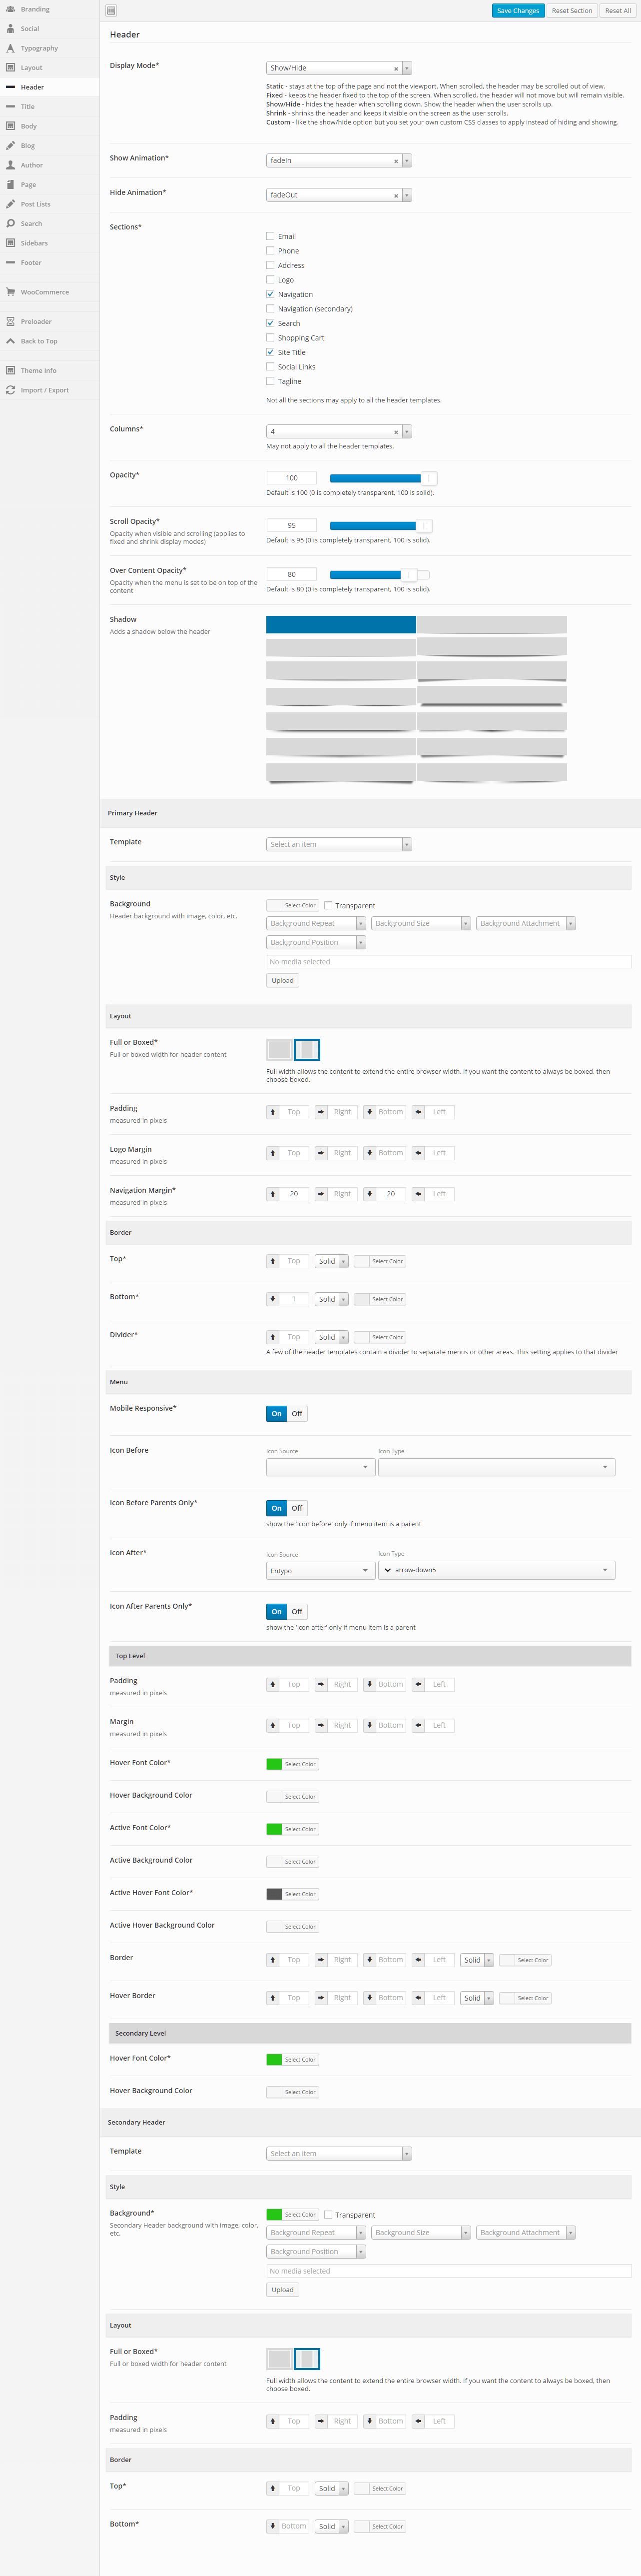Click the Navigation Margin Top value field
The height and width of the screenshot is (2576, 641).
[294, 1194]
